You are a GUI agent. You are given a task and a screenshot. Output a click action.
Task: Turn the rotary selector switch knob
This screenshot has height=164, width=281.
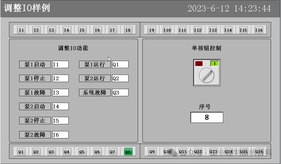point(206,76)
